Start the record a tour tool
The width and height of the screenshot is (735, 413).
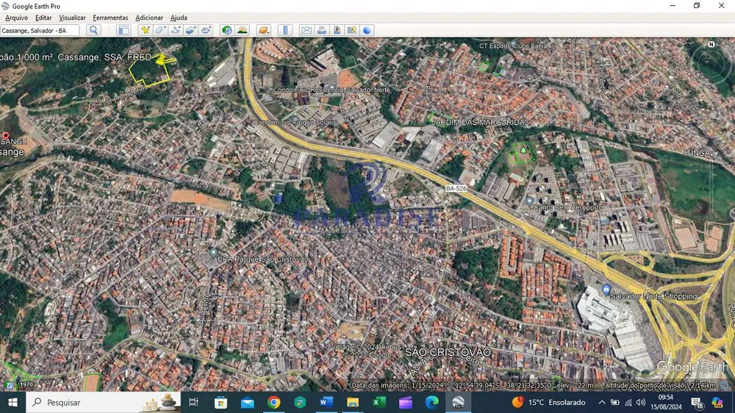[x=206, y=30]
